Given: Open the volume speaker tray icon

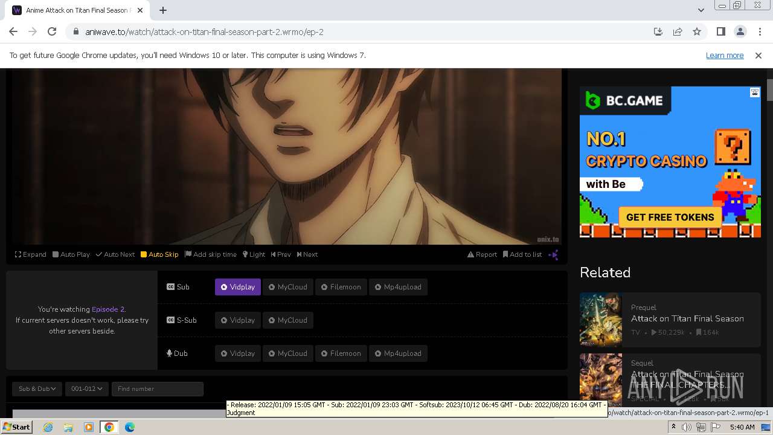Looking at the screenshot, I should 687,427.
